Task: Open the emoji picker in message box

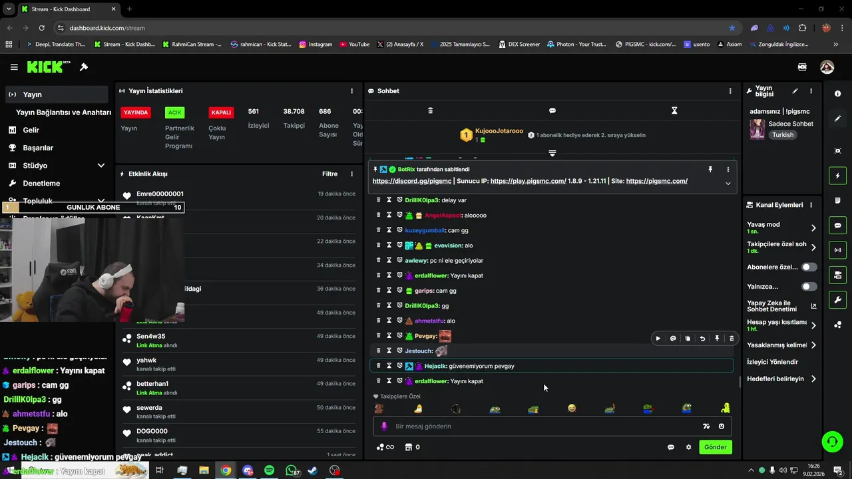Action: click(x=722, y=426)
